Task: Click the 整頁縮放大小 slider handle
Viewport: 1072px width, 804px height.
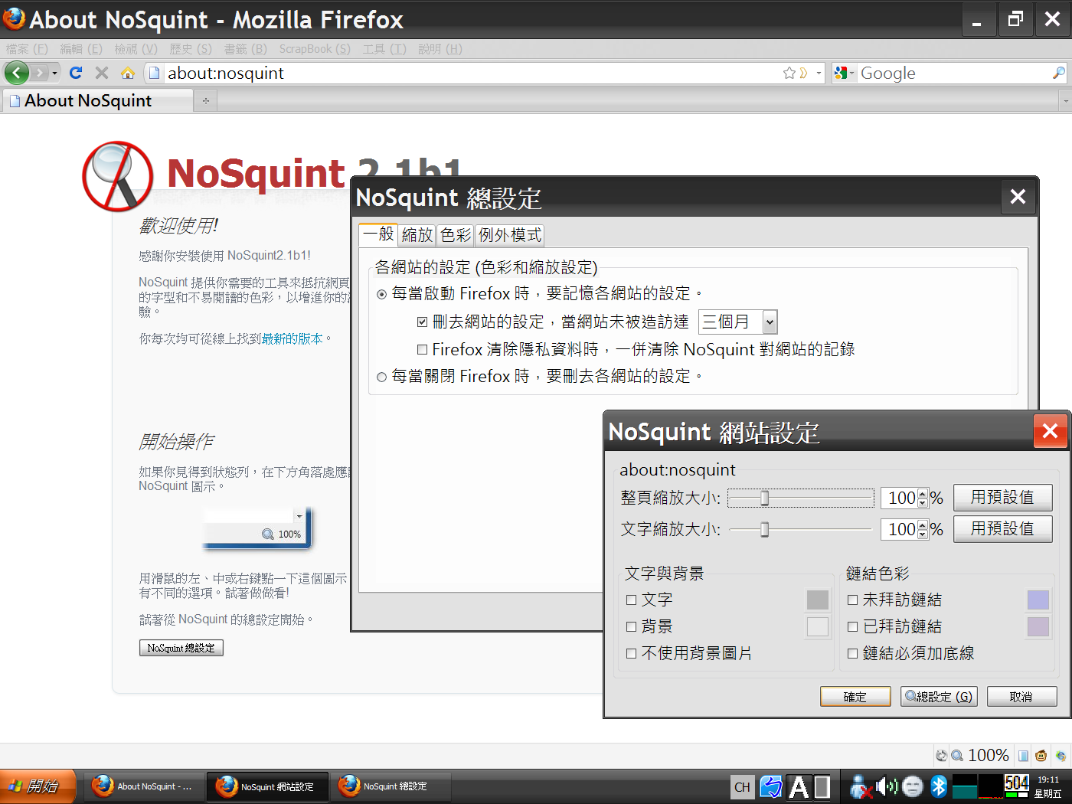Action: tap(764, 498)
